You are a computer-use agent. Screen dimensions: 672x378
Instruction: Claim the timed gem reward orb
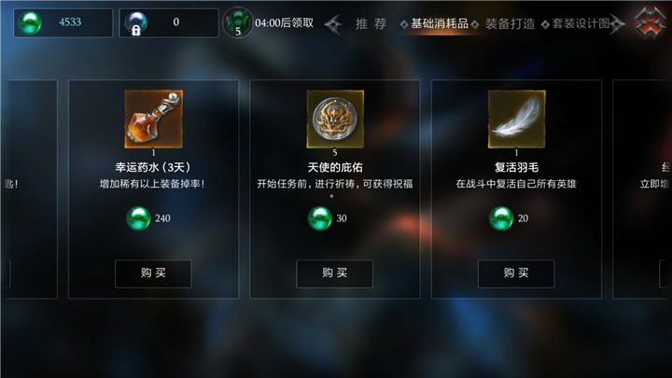pyautogui.click(x=237, y=22)
